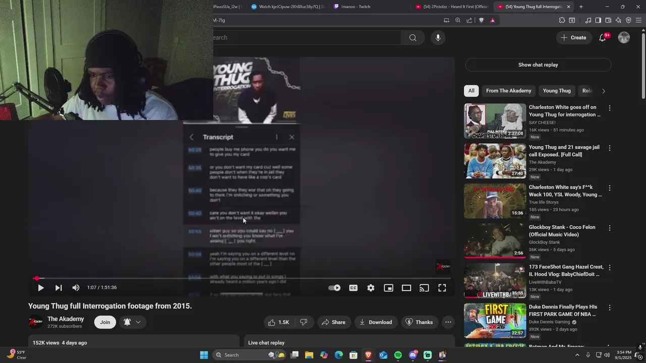Share the video
This screenshot has height=363, width=646.
click(x=334, y=322)
